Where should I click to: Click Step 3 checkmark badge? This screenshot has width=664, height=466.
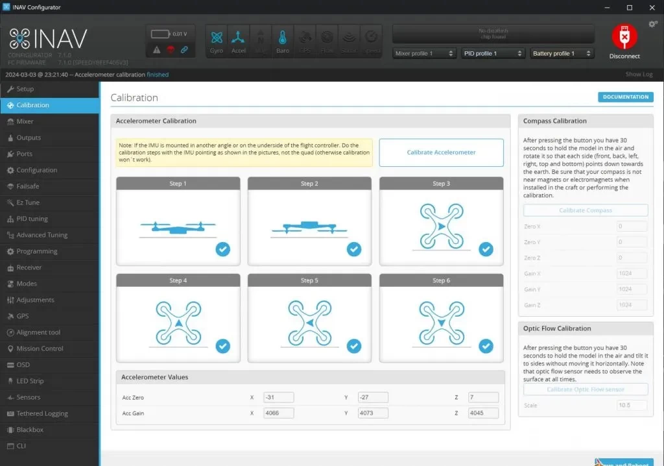pyautogui.click(x=486, y=249)
